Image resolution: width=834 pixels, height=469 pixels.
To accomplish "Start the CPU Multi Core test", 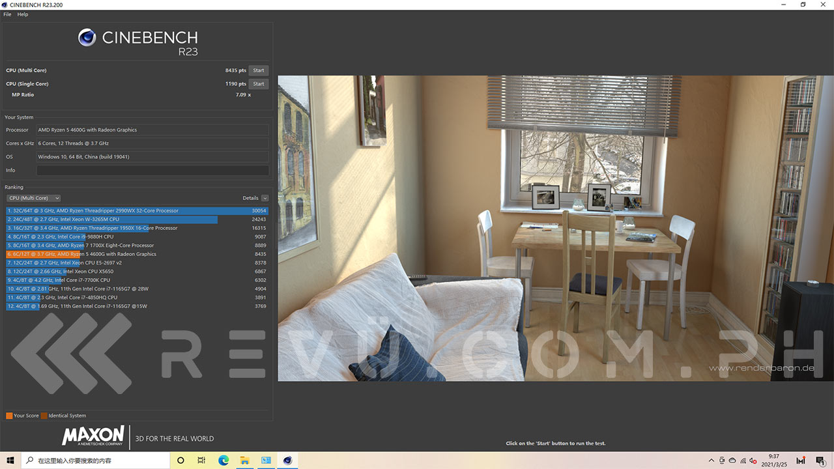I will (x=259, y=70).
